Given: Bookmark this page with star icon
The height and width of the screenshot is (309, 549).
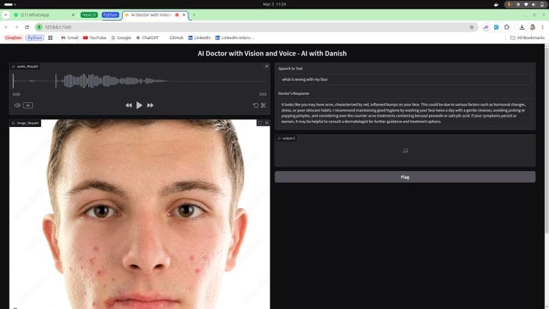Looking at the screenshot, I should point(471,27).
